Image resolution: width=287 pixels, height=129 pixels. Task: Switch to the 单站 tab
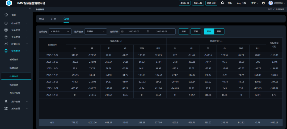41,19
